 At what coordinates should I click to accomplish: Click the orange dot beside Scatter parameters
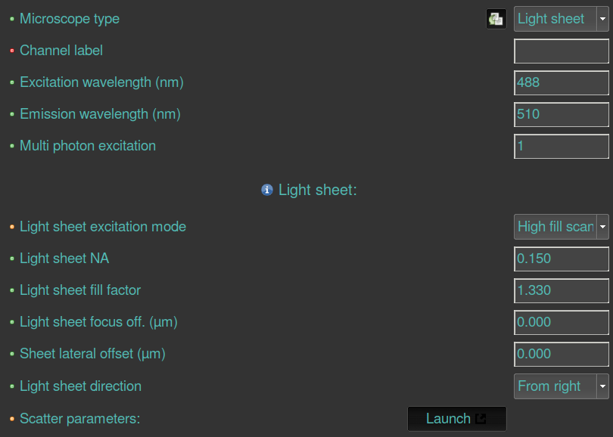pos(12,418)
